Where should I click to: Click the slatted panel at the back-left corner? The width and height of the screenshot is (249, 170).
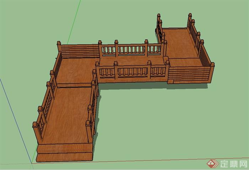(x=80, y=51)
